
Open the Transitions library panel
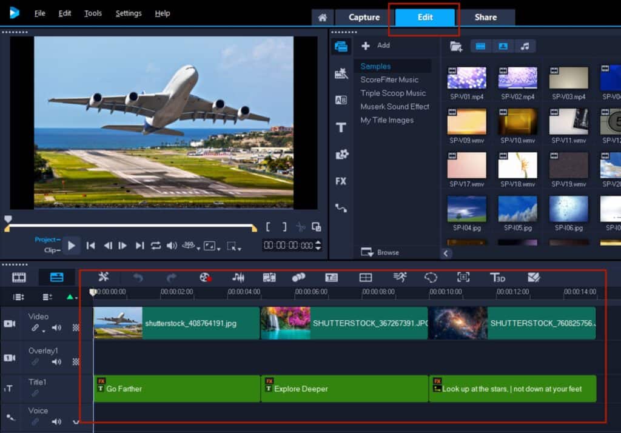point(341,101)
